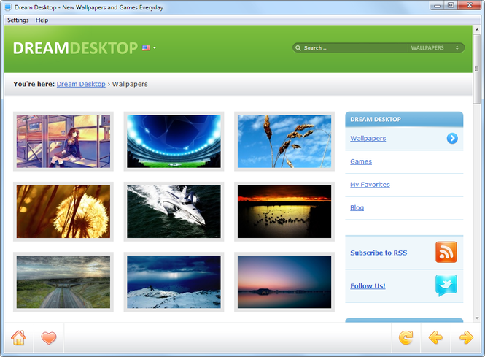This screenshot has width=485, height=357.
Task: Open the Settings menu
Action: point(18,20)
